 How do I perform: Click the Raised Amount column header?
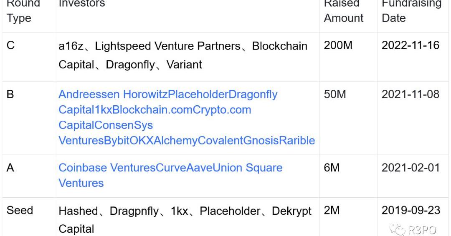pos(344,11)
